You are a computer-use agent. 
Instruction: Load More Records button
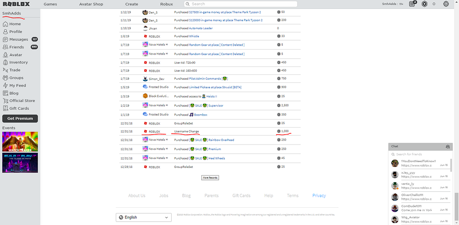pos(210,178)
